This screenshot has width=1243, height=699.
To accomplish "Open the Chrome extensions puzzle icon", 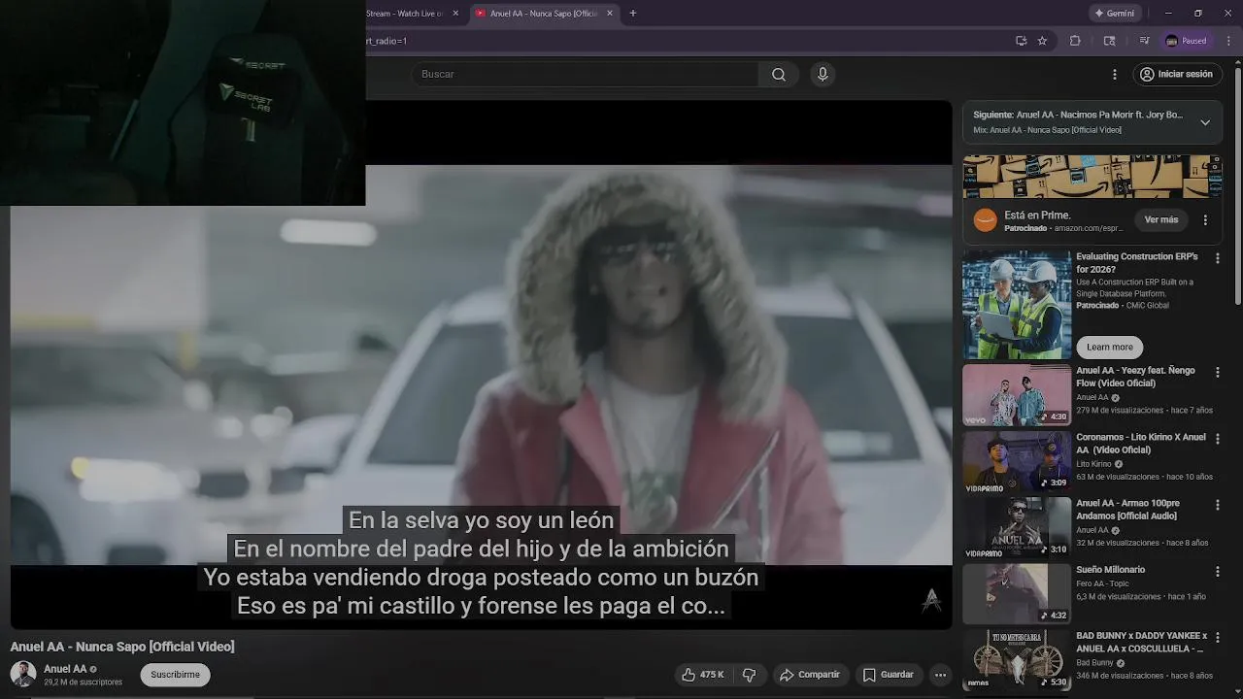I will [1075, 41].
